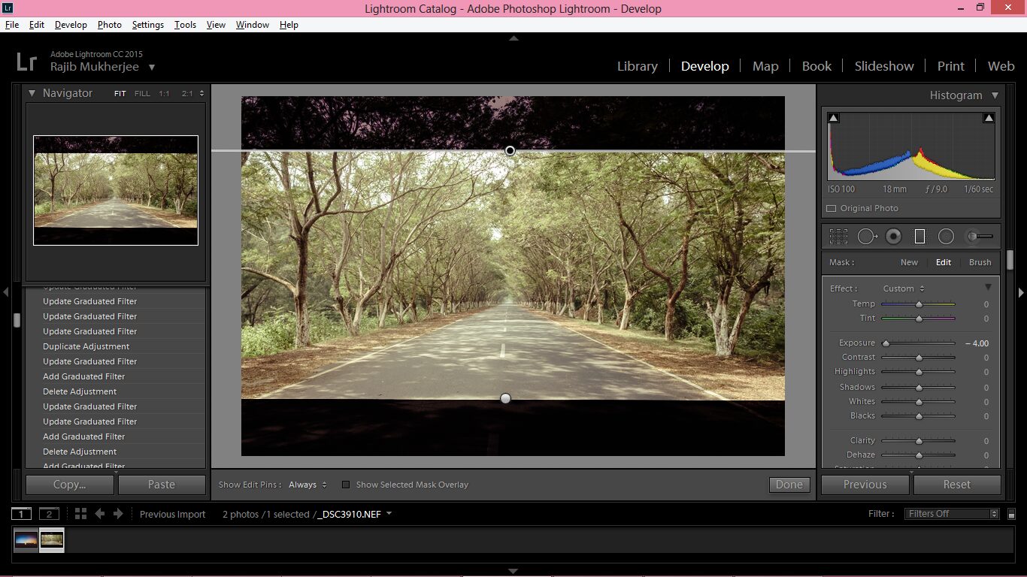Screen dimensions: 1027x577
Task: Click the Copy... button
Action: [69, 485]
